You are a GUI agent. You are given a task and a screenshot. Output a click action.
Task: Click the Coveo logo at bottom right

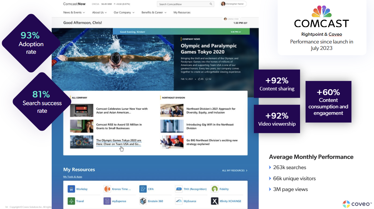(x=356, y=204)
